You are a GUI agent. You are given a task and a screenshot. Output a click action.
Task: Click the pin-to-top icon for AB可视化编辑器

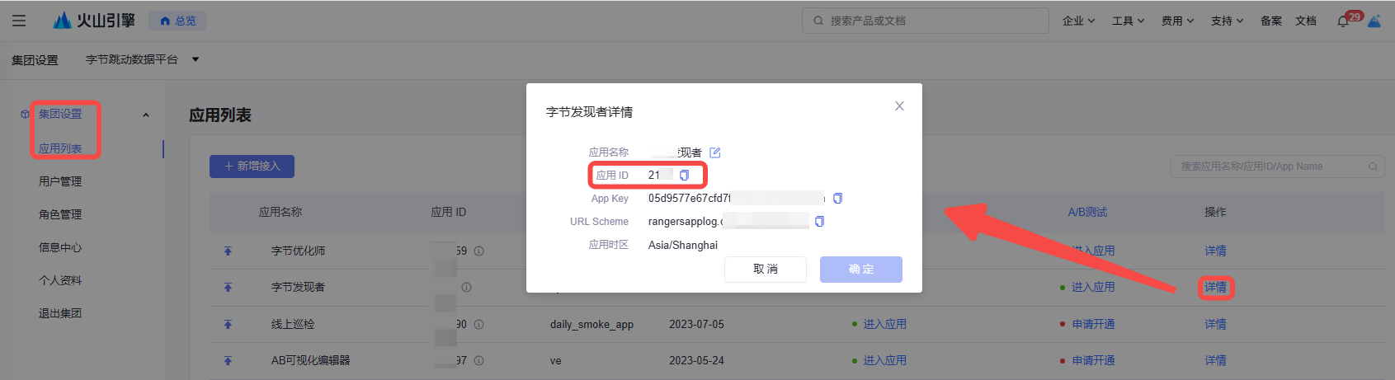[x=228, y=360]
